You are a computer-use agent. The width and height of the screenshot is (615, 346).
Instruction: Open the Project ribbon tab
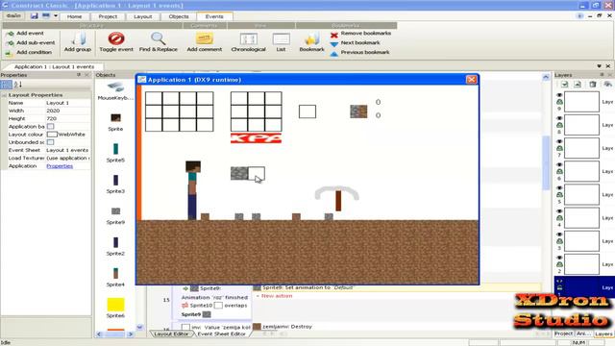(108, 16)
